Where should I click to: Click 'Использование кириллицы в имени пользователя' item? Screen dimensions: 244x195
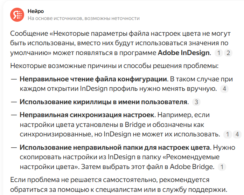pyautogui.click(x=103, y=102)
